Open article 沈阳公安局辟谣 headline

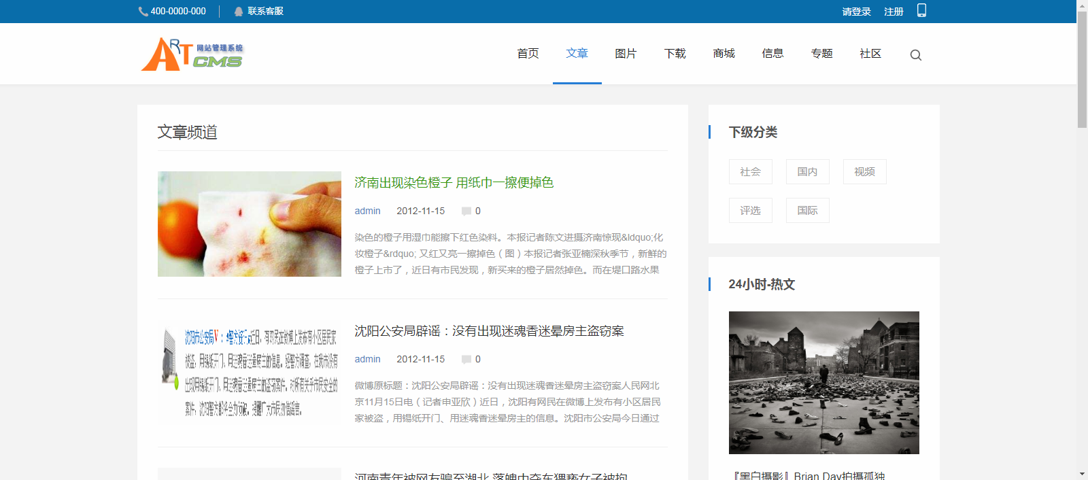pyautogui.click(x=490, y=330)
